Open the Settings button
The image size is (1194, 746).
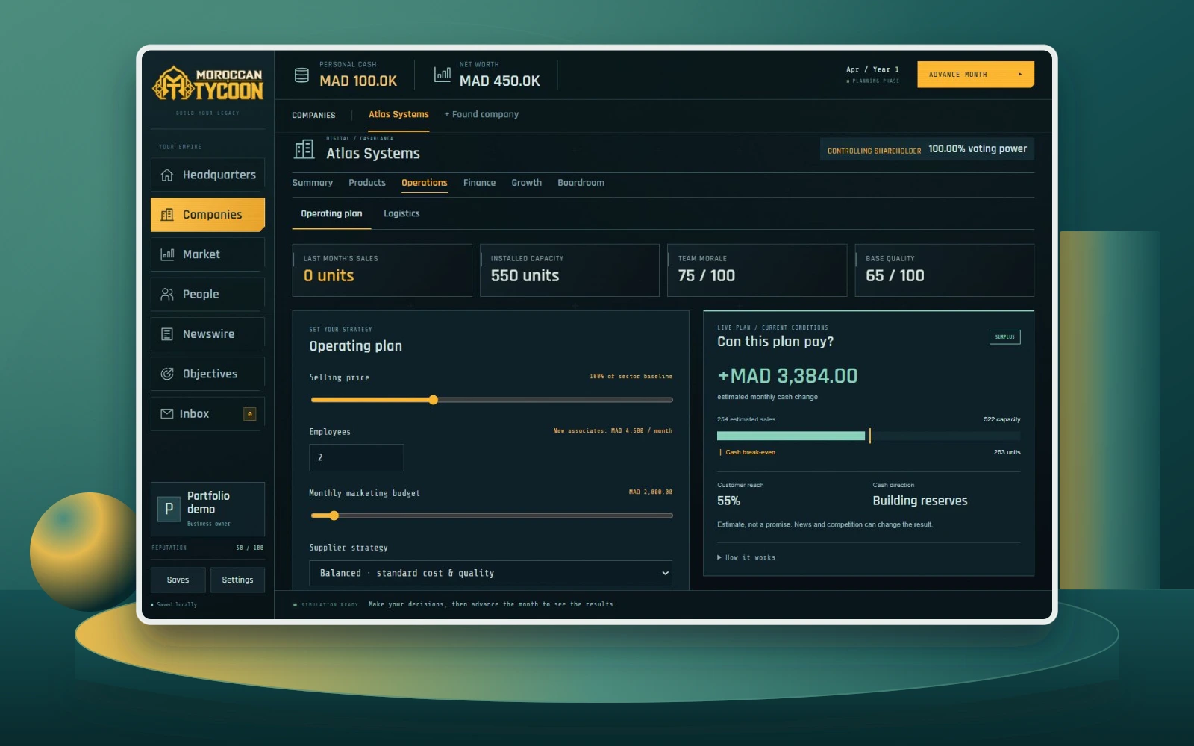tap(237, 580)
